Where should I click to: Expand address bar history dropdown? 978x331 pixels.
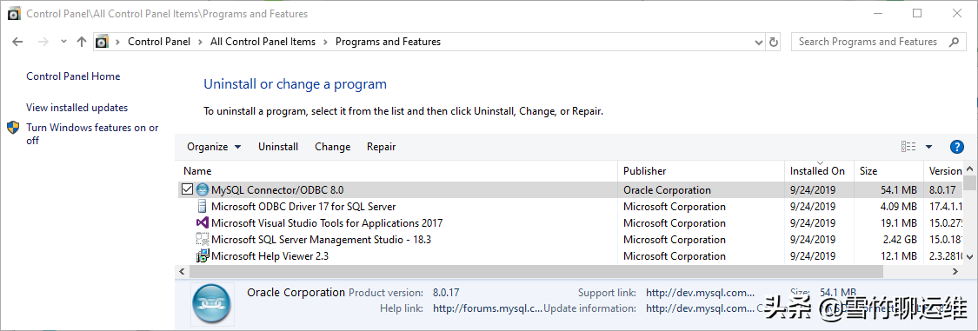[x=758, y=42]
